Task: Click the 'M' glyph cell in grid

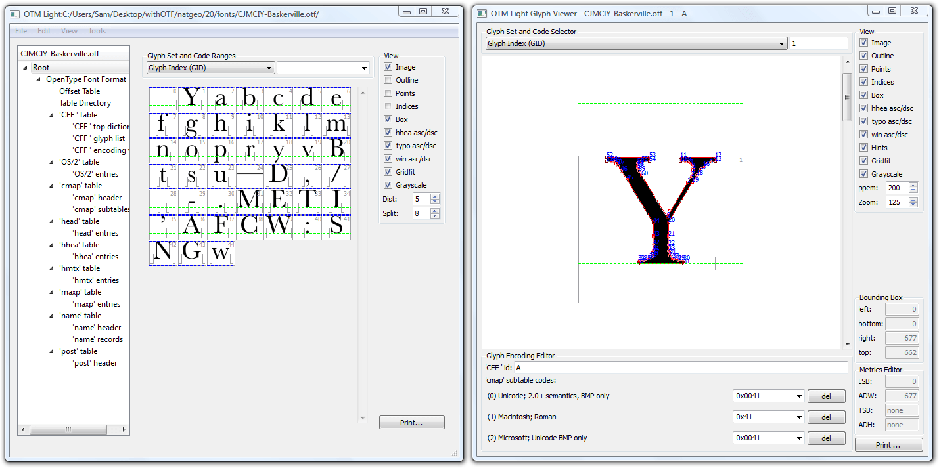Action: [x=250, y=200]
